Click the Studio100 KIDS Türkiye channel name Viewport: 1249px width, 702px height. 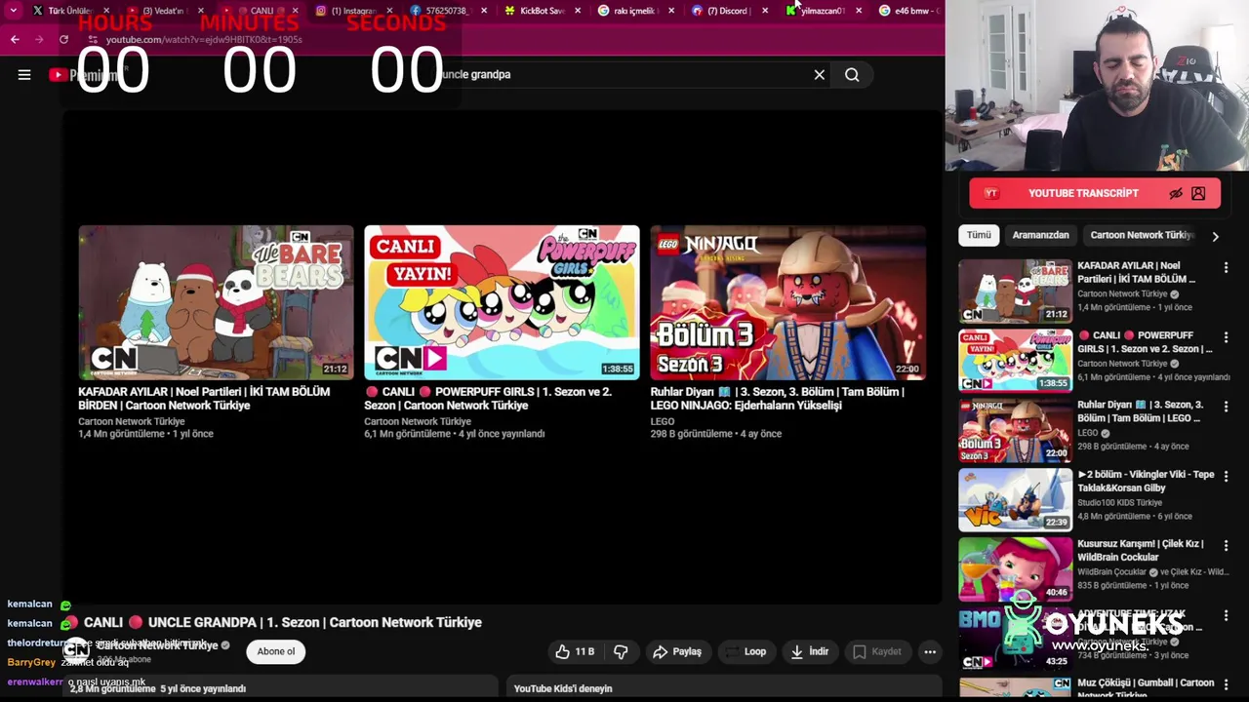[1119, 503]
